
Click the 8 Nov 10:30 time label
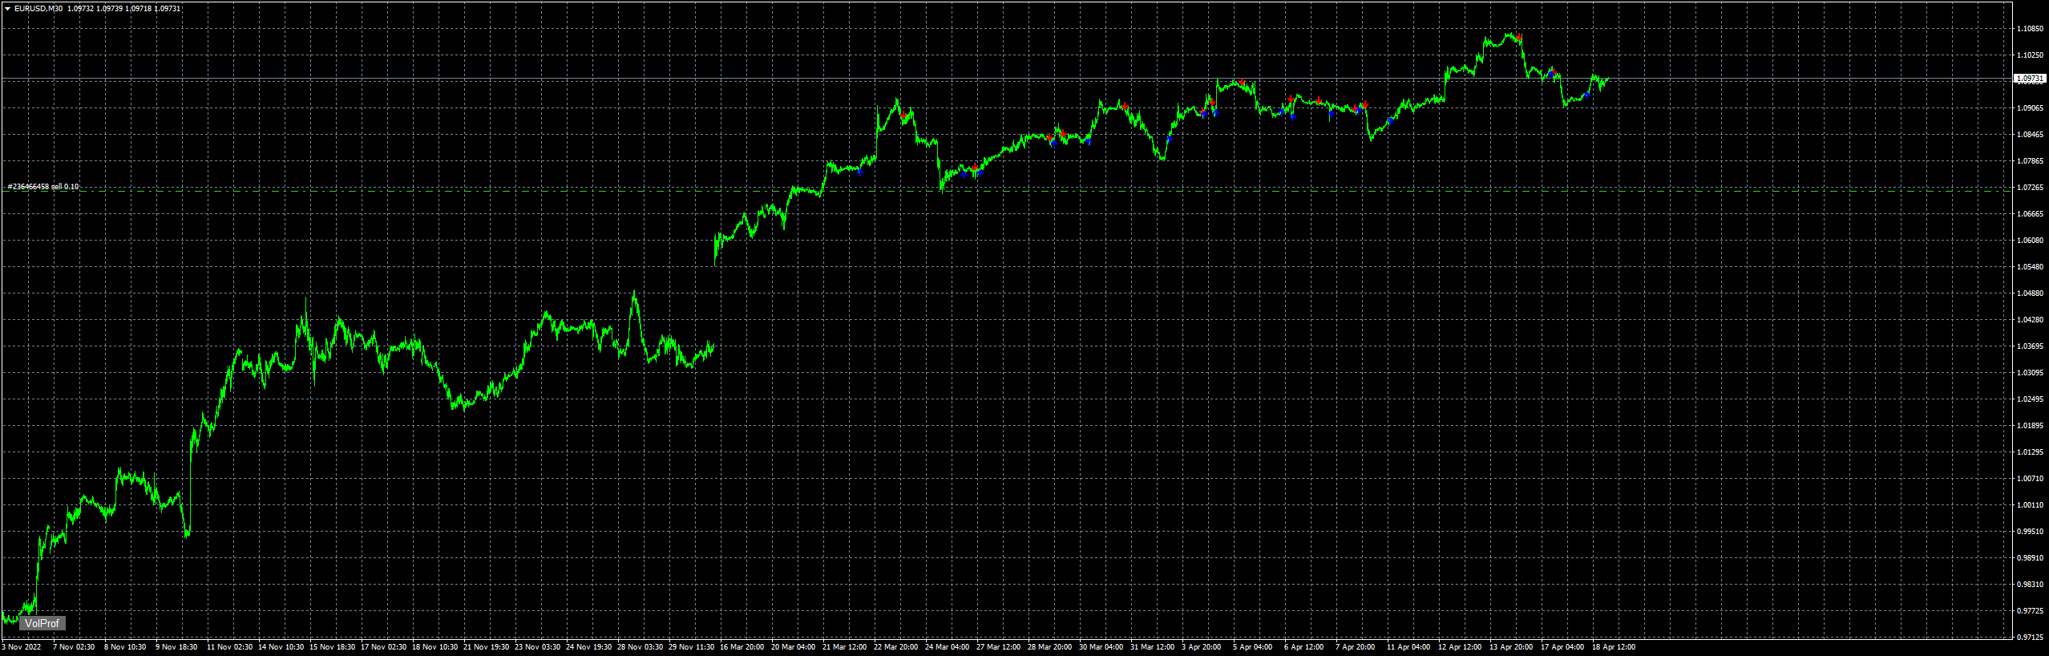125,647
